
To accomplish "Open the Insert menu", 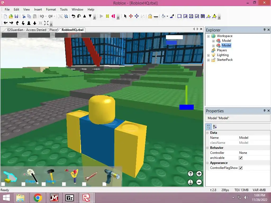I will pos(38,10).
